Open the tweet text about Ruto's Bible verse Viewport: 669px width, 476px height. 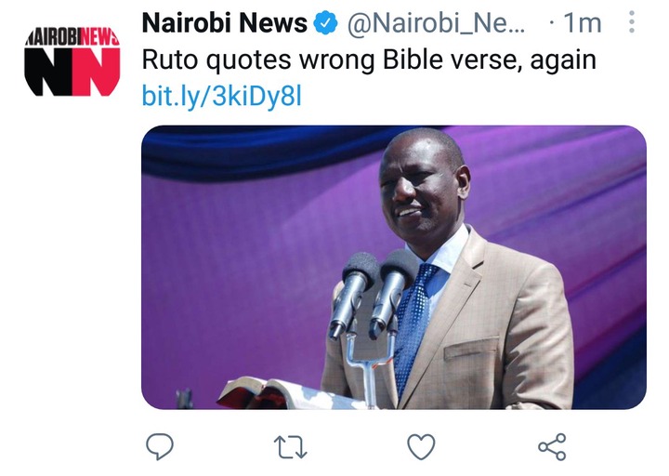(x=369, y=59)
